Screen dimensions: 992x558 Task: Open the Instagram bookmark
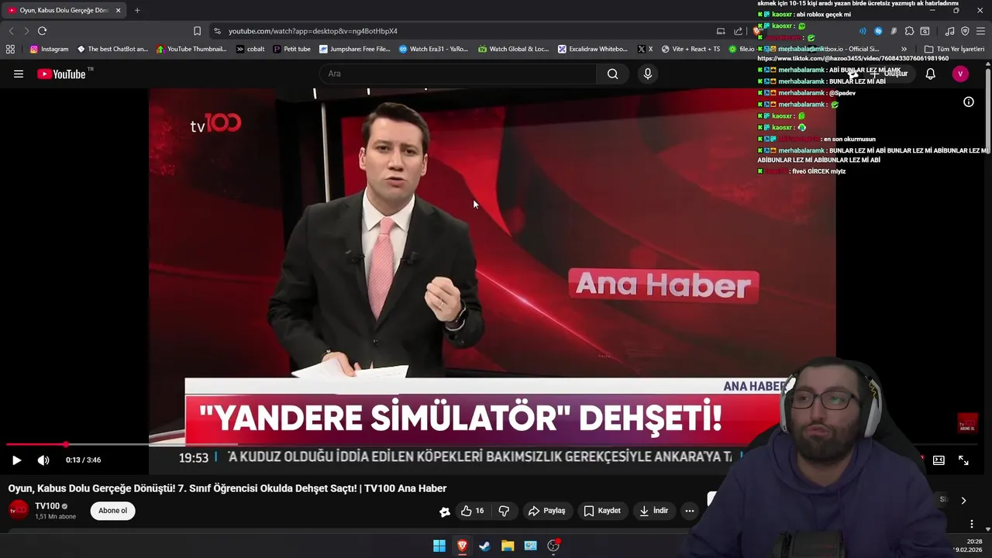[49, 49]
